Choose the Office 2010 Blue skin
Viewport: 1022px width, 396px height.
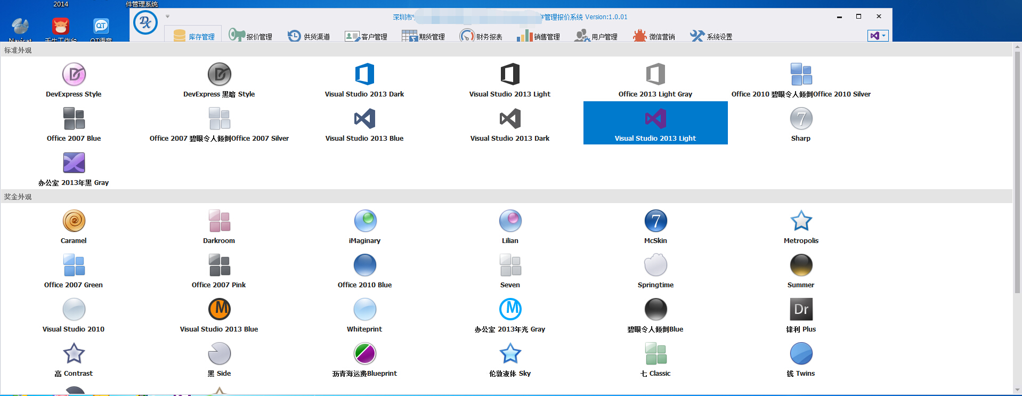pyautogui.click(x=365, y=270)
